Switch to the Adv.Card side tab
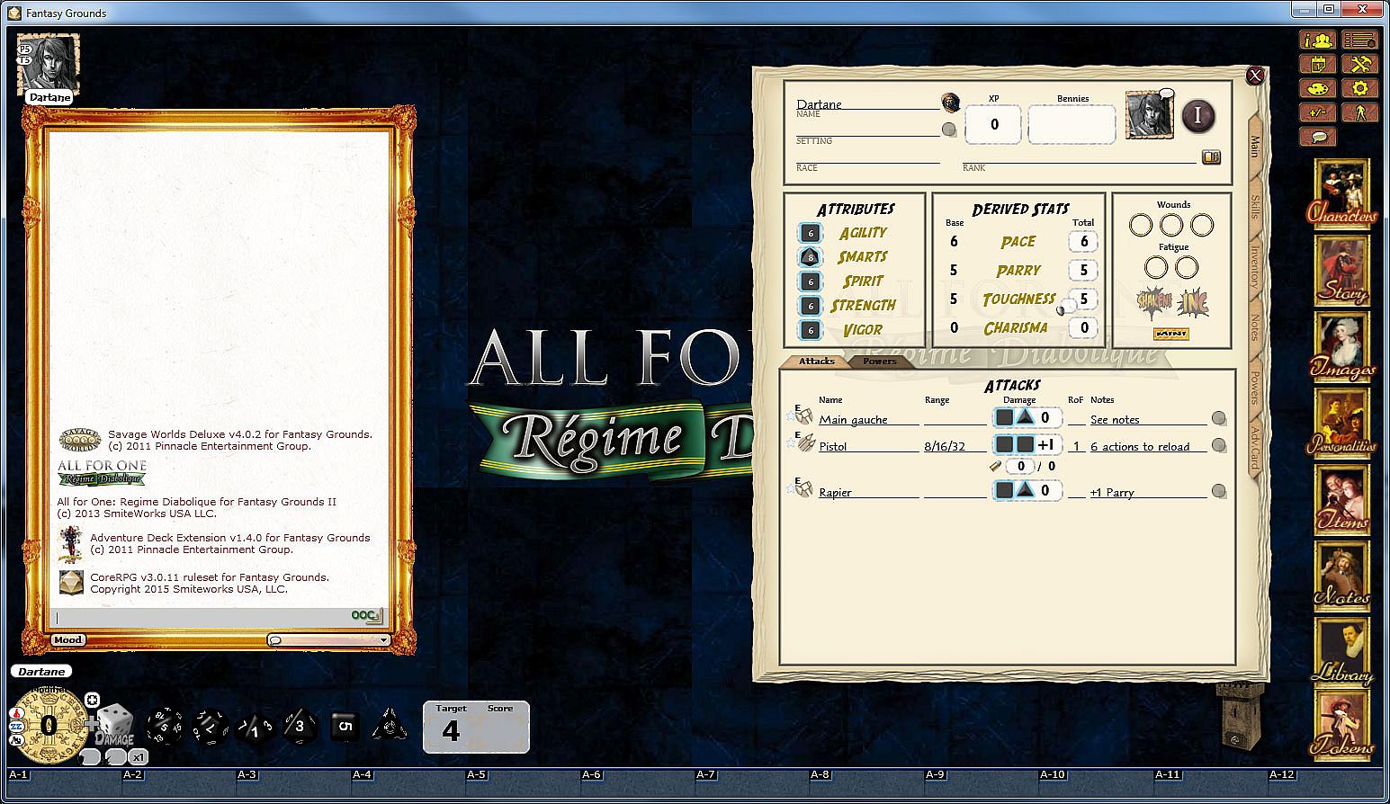The image size is (1390, 804). point(1254,447)
